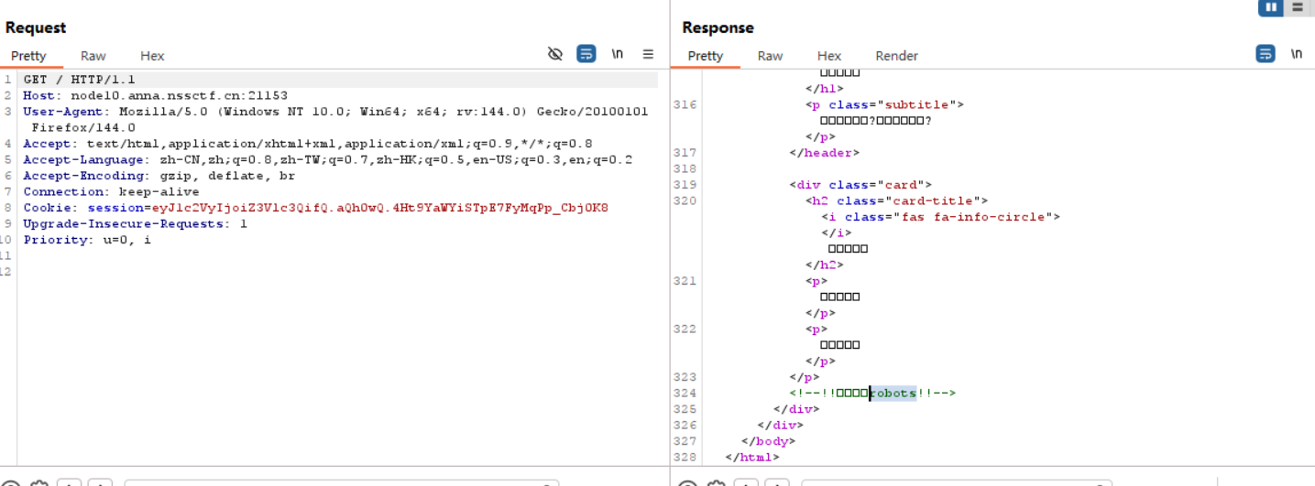The width and height of the screenshot is (1315, 486).
Task: Click the 'Firefox/144.0' continuation line
Action: point(83,127)
